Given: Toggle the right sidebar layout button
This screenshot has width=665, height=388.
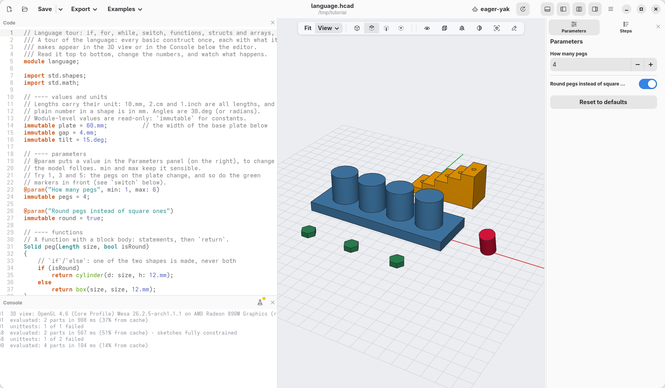Looking at the screenshot, I should pyautogui.click(x=595, y=9).
